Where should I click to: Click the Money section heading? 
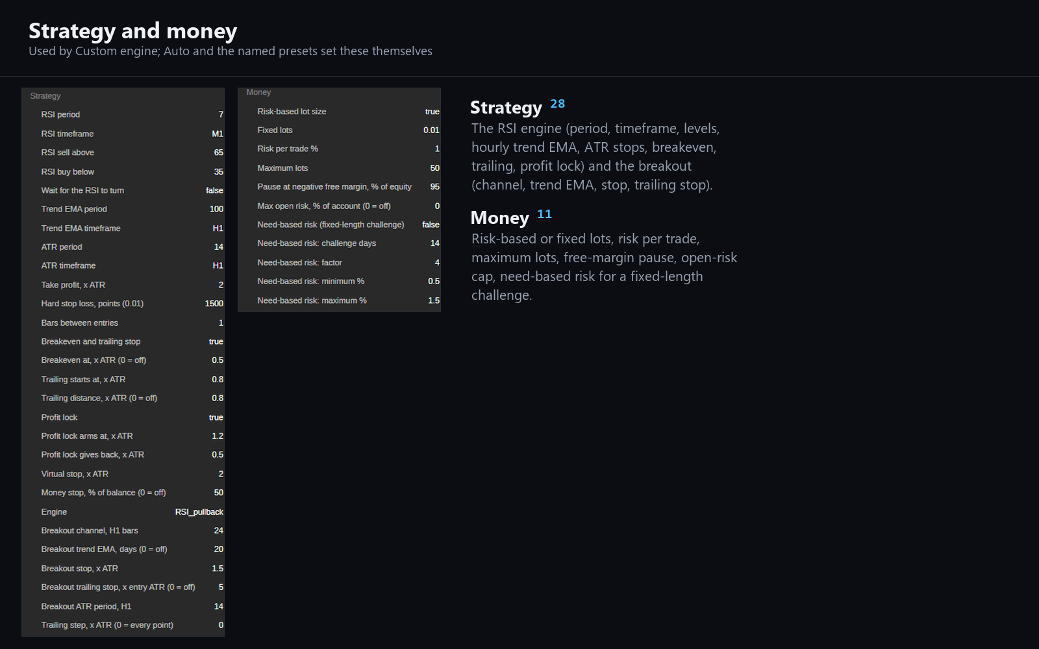tap(499, 218)
